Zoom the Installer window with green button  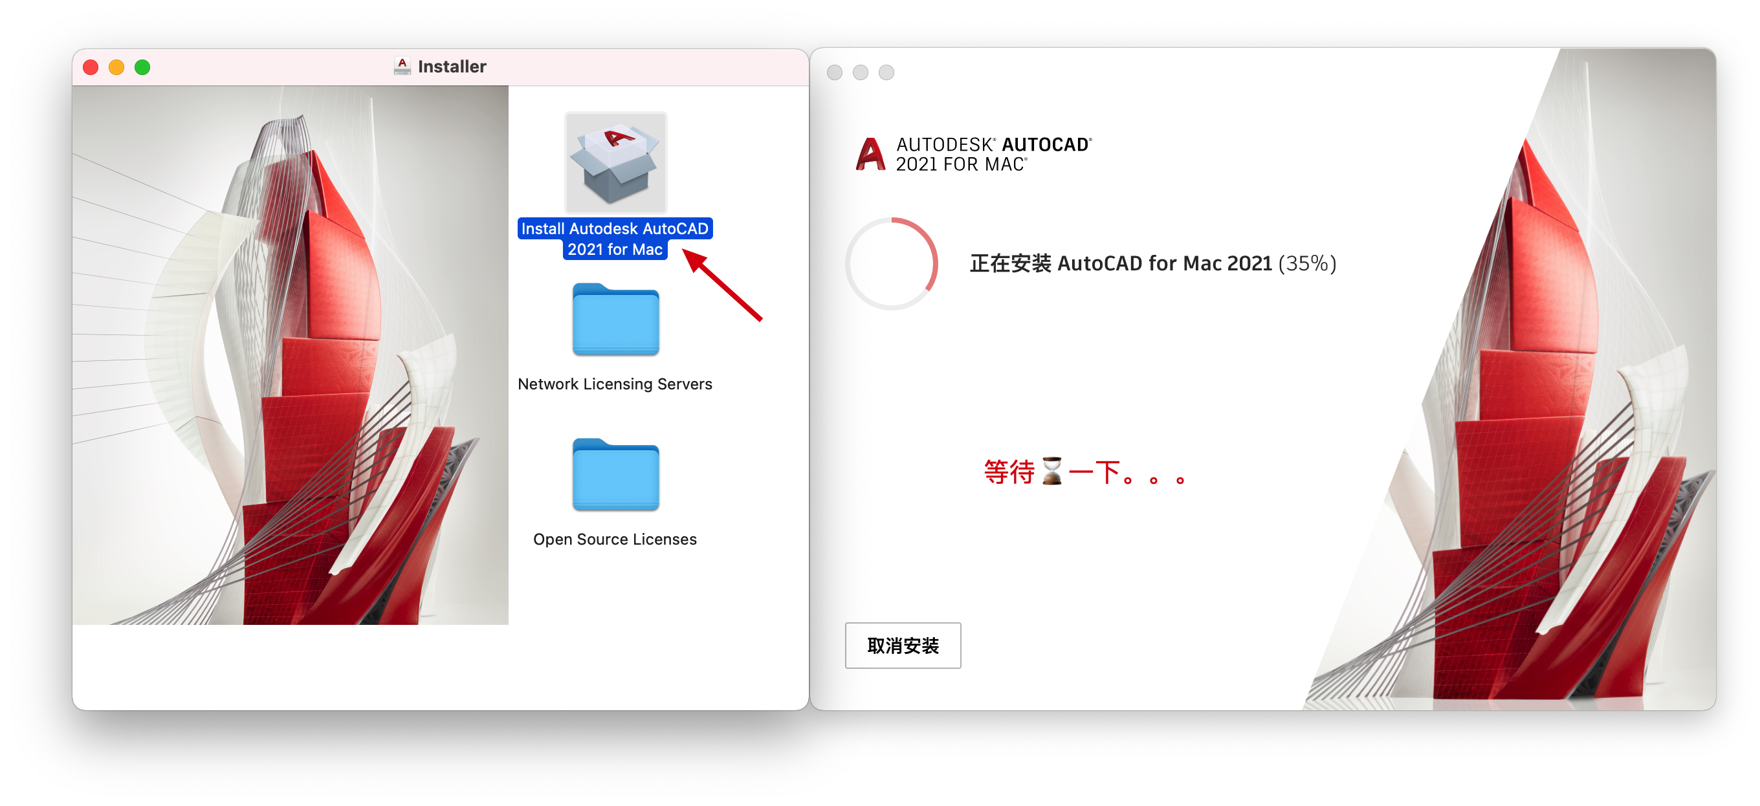click(143, 67)
